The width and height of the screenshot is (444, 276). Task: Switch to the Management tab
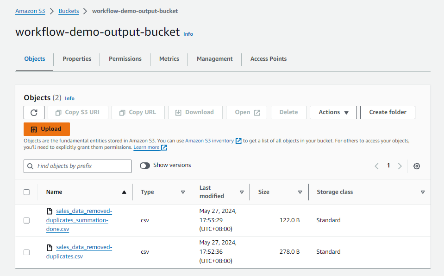(x=215, y=59)
